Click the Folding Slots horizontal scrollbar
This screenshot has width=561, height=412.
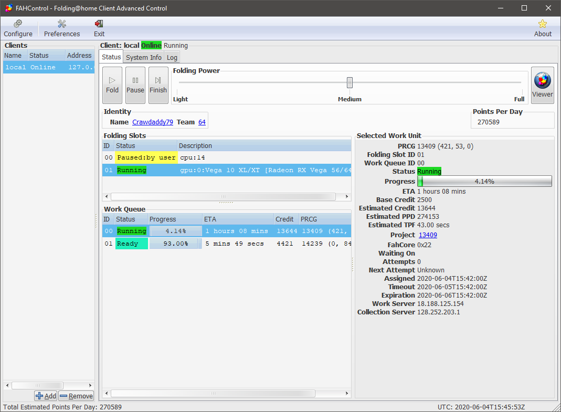click(223, 196)
